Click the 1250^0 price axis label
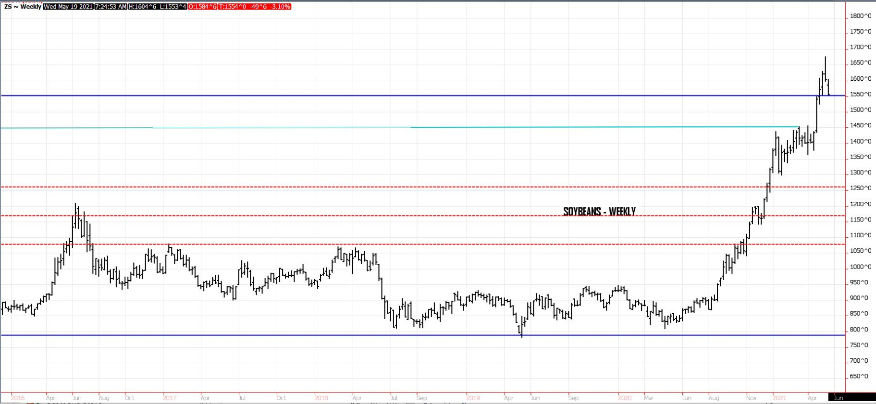The image size is (876, 404). click(x=861, y=188)
